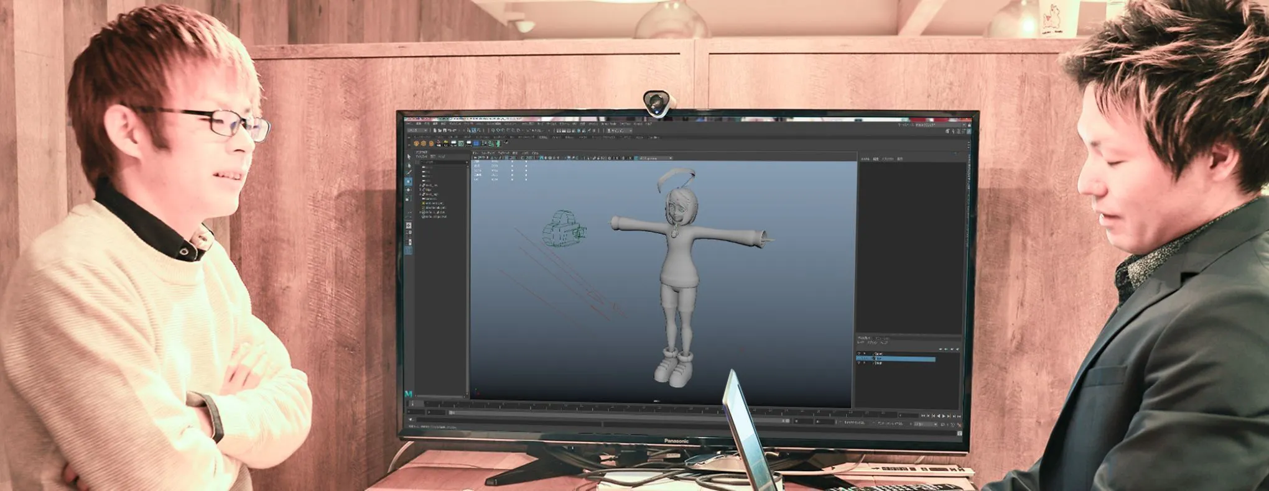Select the arrow Select tool in toolbox
Screen dimensions: 1269x491
(x=409, y=158)
